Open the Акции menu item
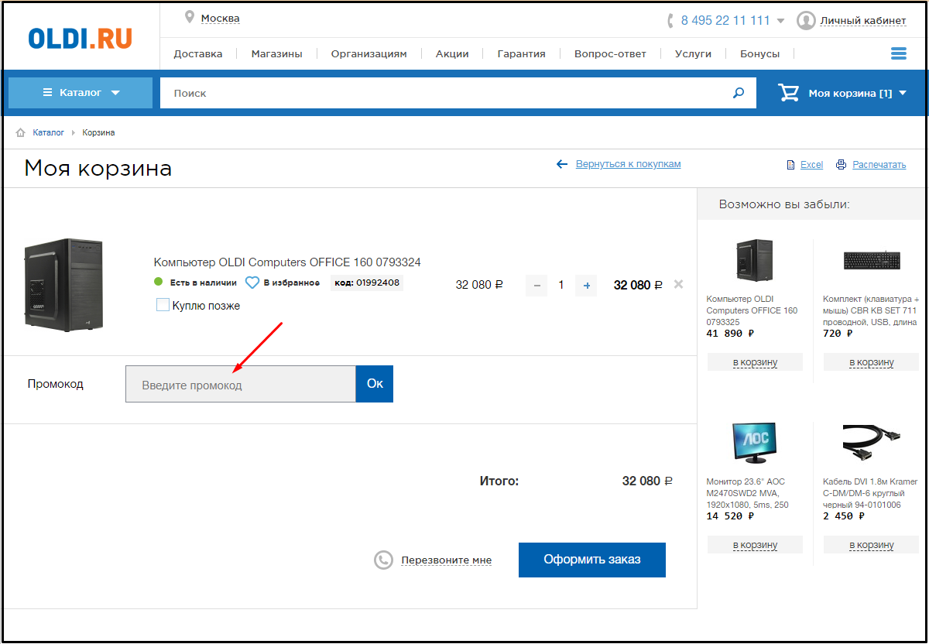 pos(452,53)
